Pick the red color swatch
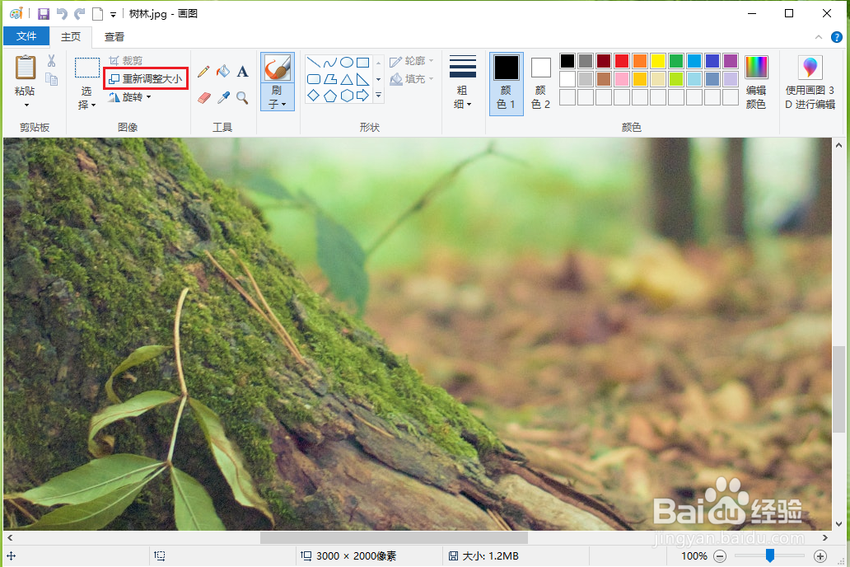Viewport: 850px width, 567px height. point(622,61)
